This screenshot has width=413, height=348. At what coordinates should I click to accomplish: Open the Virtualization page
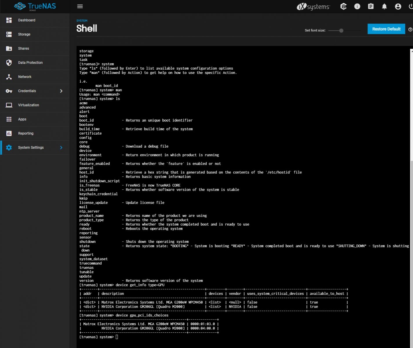point(35,105)
